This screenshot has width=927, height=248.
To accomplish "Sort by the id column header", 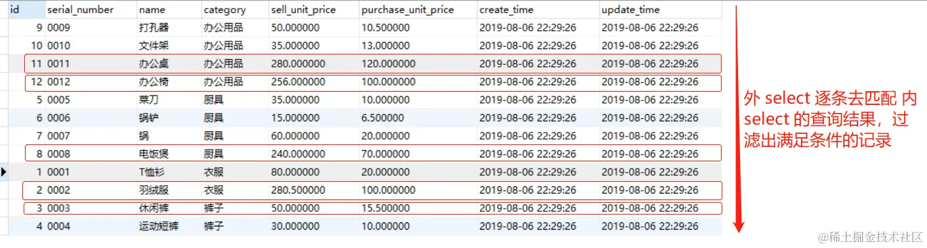I will coord(26,10).
